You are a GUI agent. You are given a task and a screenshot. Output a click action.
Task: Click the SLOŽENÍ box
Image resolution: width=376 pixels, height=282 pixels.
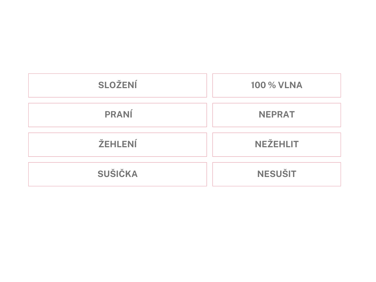pos(117,85)
